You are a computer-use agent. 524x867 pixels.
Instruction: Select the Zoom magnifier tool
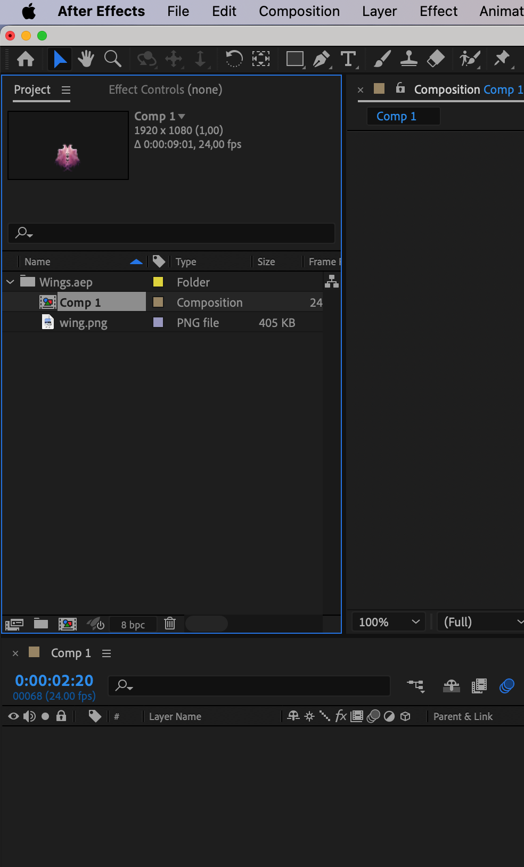click(112, 59)
